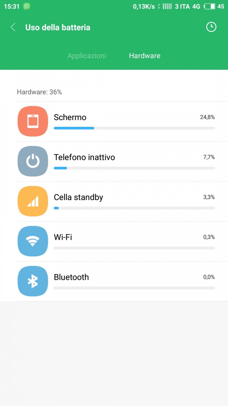Tap the back arrow icon
This screenshot has height=406, width=228.
[x=13, y=27]
